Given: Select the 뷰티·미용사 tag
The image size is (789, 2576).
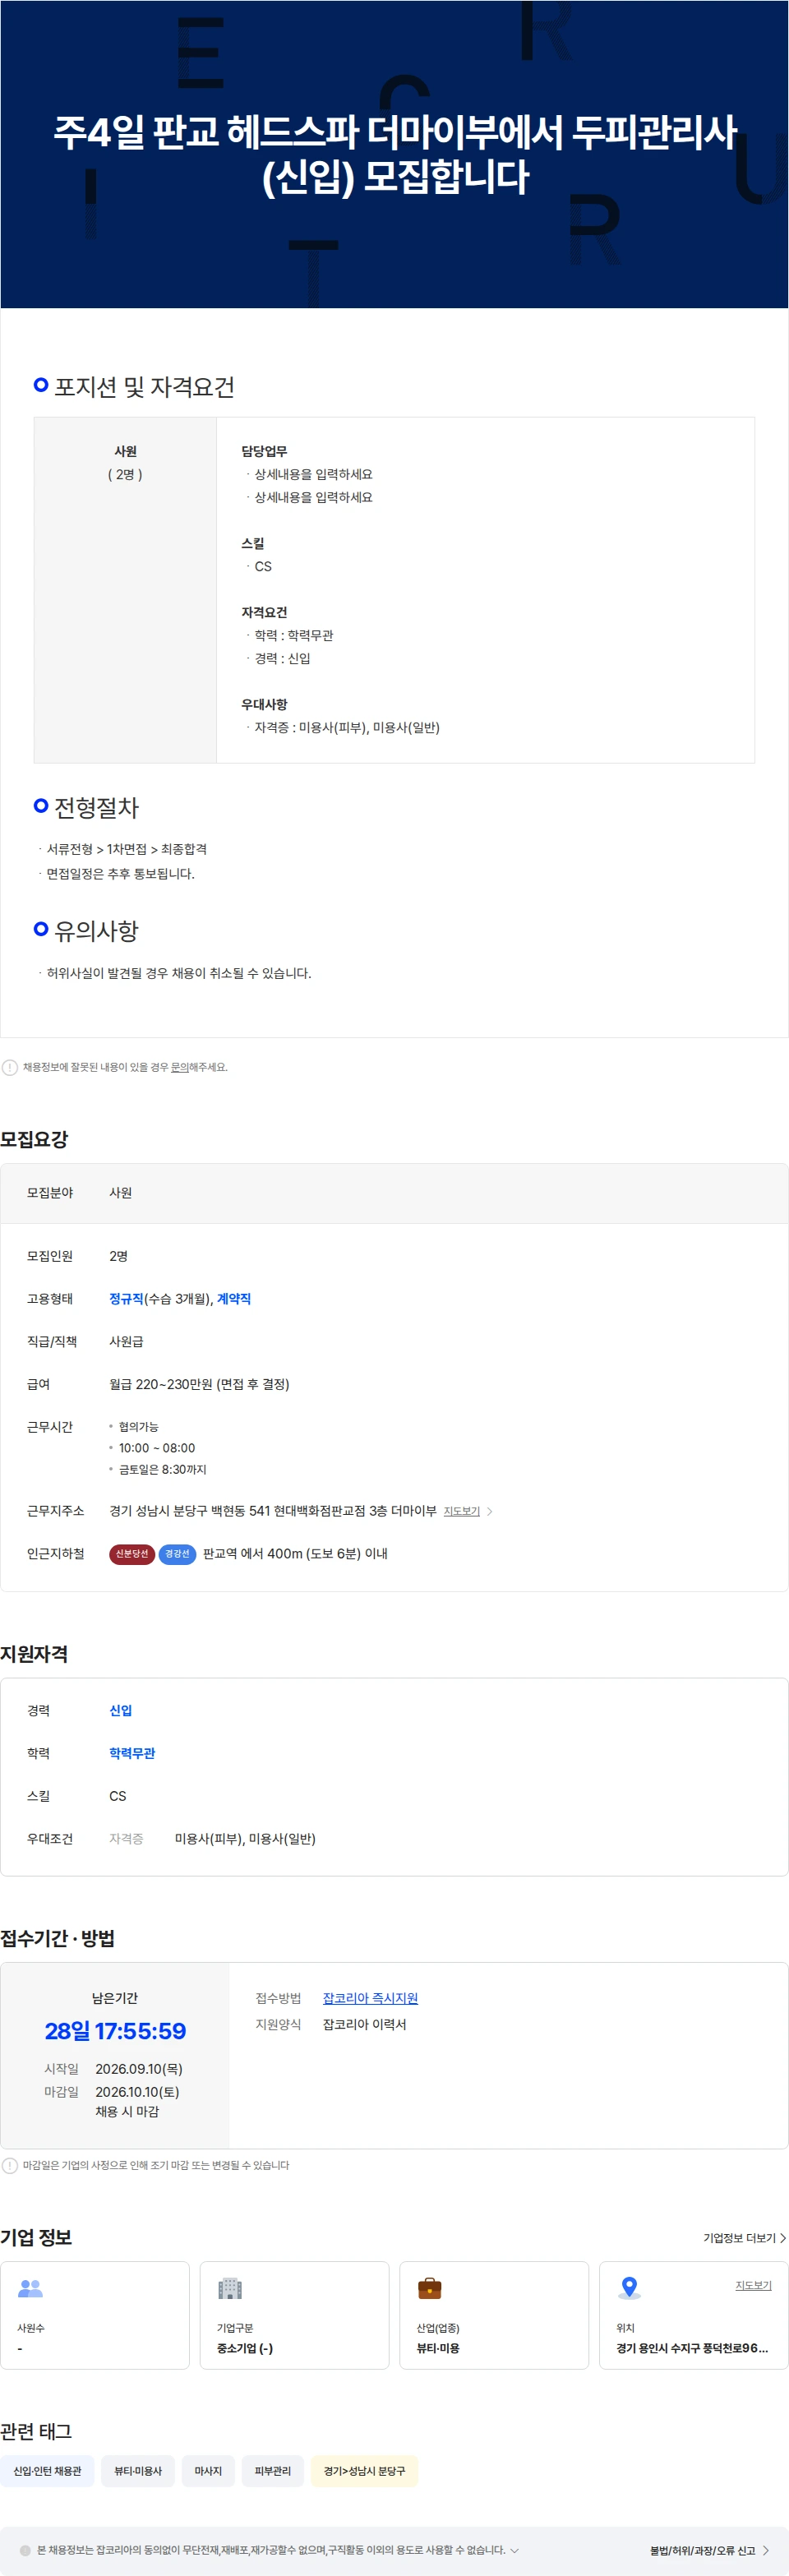Looking at the screenshot, I should click(x=138, y=2471).
